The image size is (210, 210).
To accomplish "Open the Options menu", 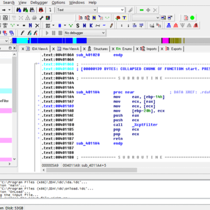I will click(x=58, y=2).
